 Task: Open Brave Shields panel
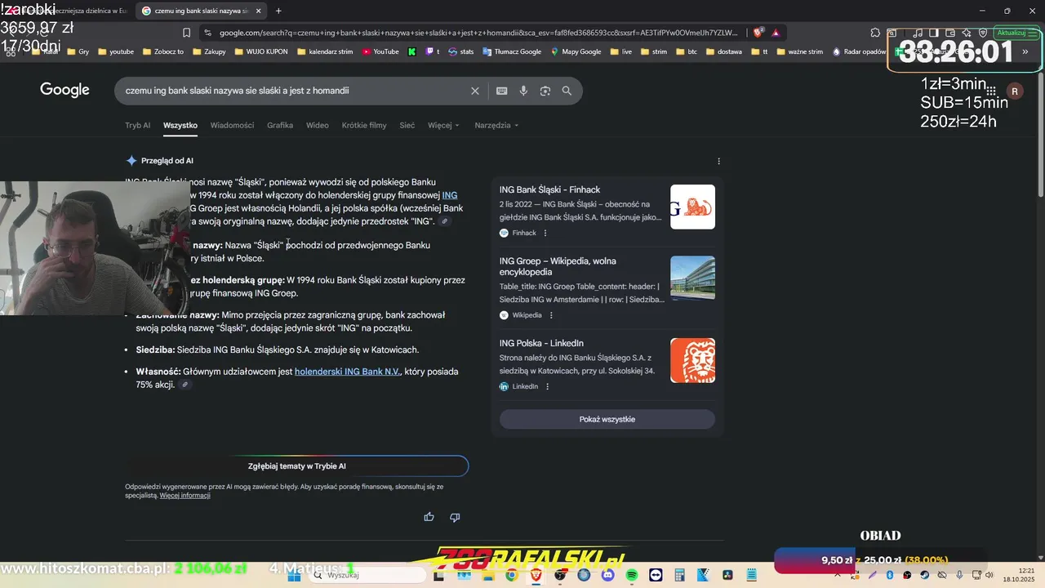758,33
